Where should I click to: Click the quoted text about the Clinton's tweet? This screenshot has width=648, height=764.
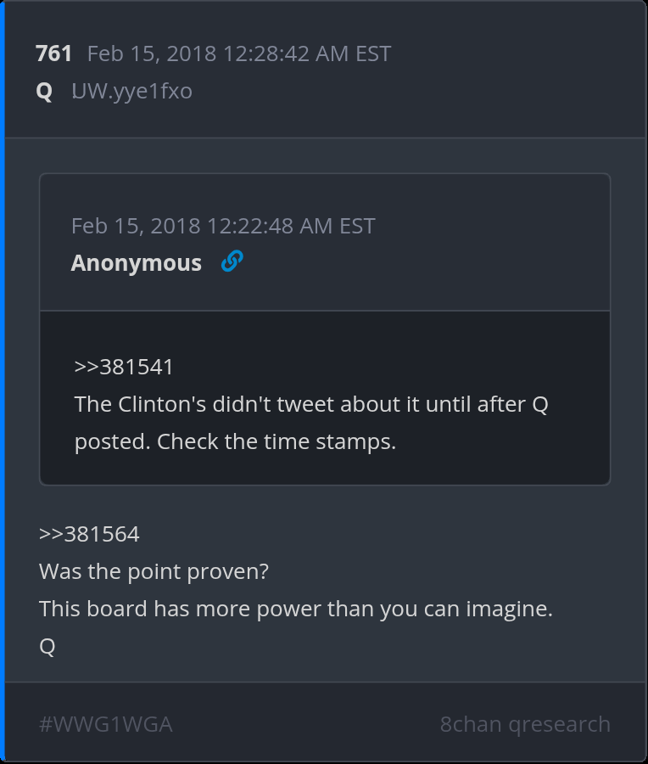click(311, 404)
